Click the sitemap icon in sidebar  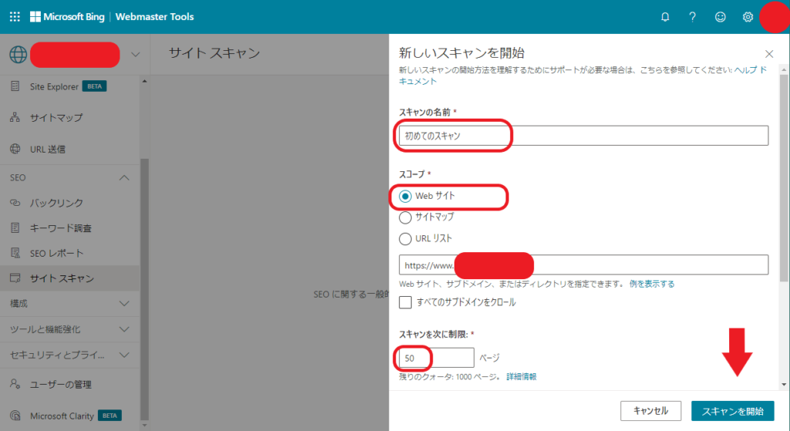coord(15,117)
